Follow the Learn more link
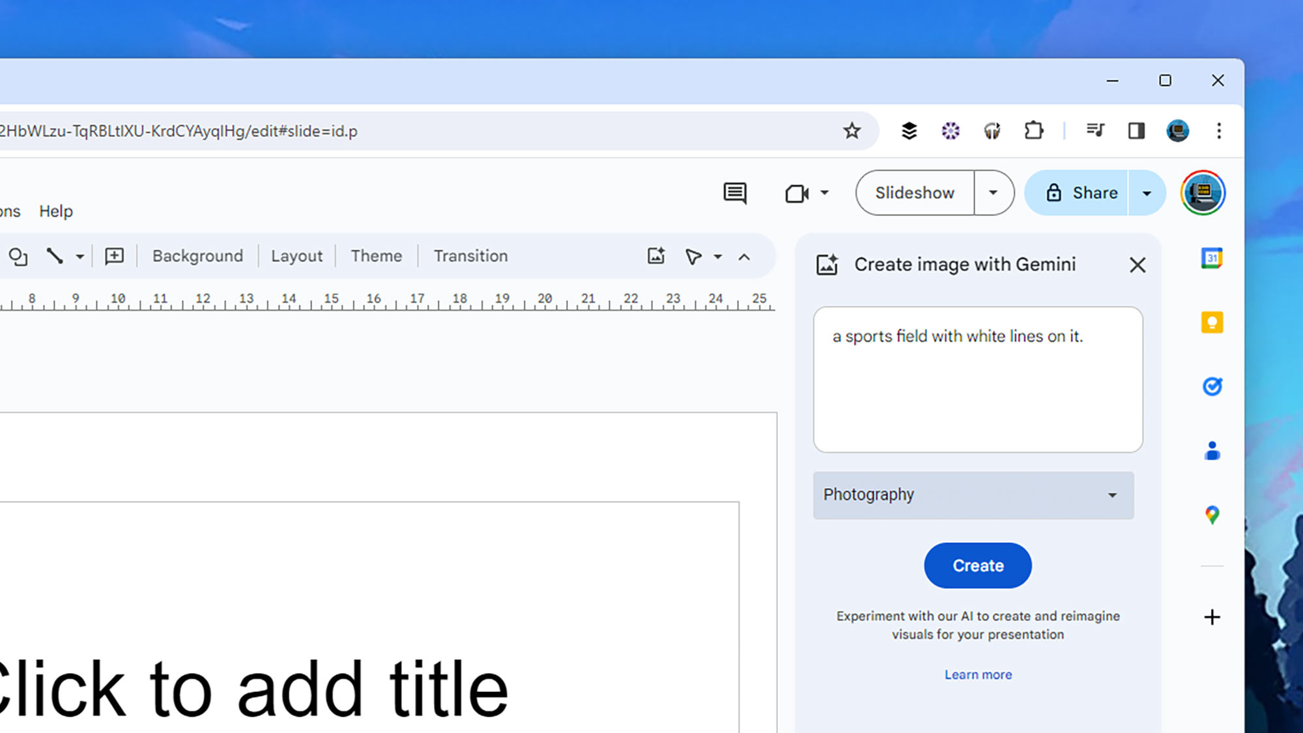Screen dimensions: 1303x733 [978, 674]
